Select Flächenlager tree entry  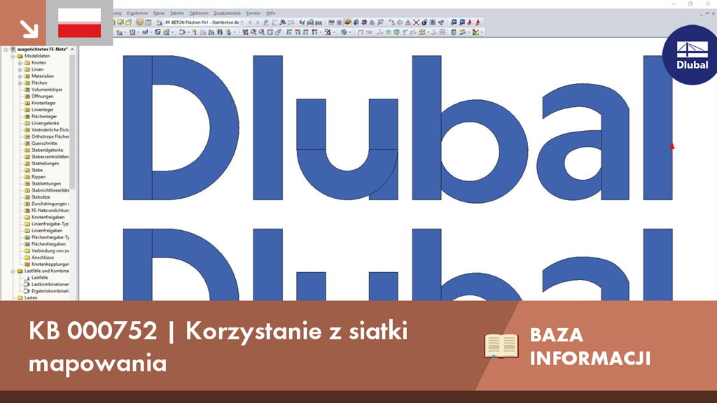(44, 117)
